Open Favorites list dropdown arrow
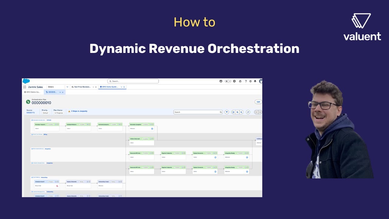The width and height of the screenshot is (389, 219). (230, 81)
